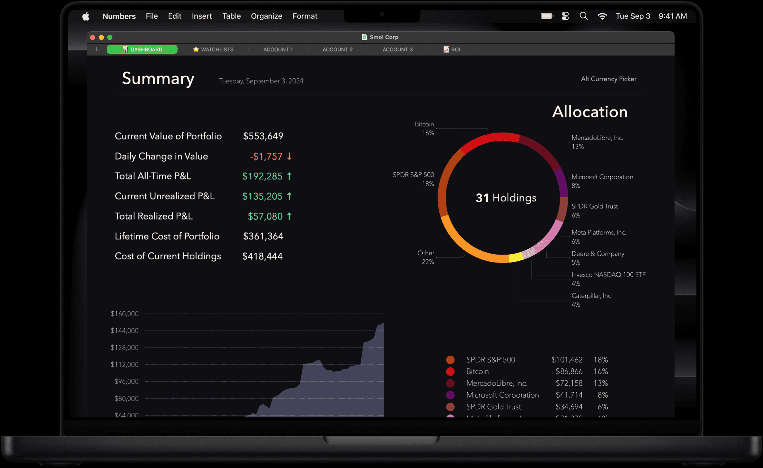763x468 pixels.
Task: Close the Smol Corp window
Action: click(x=92, y=37)
